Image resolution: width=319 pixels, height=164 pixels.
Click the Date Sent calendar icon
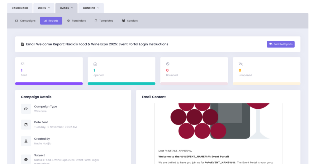[x=26, y=125]
